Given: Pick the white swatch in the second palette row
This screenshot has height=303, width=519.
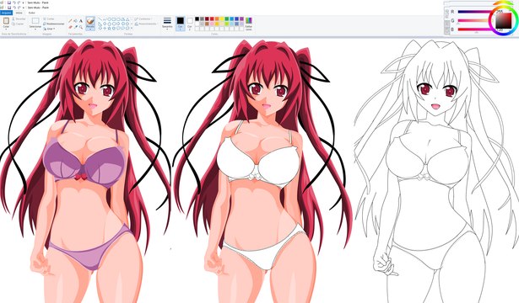Looking at the screenshot, I should (x=197, y=24).
